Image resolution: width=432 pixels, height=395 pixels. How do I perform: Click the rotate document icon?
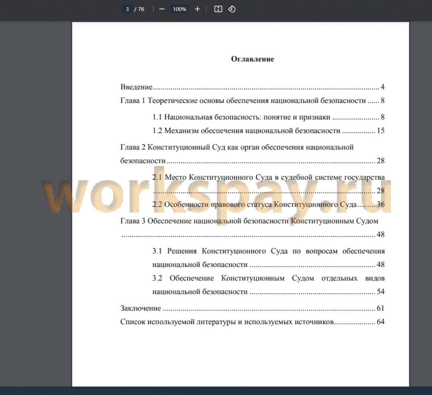pos(232,9)
